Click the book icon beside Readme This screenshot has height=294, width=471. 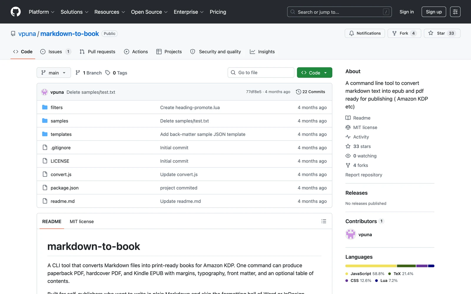pos(348,118)
